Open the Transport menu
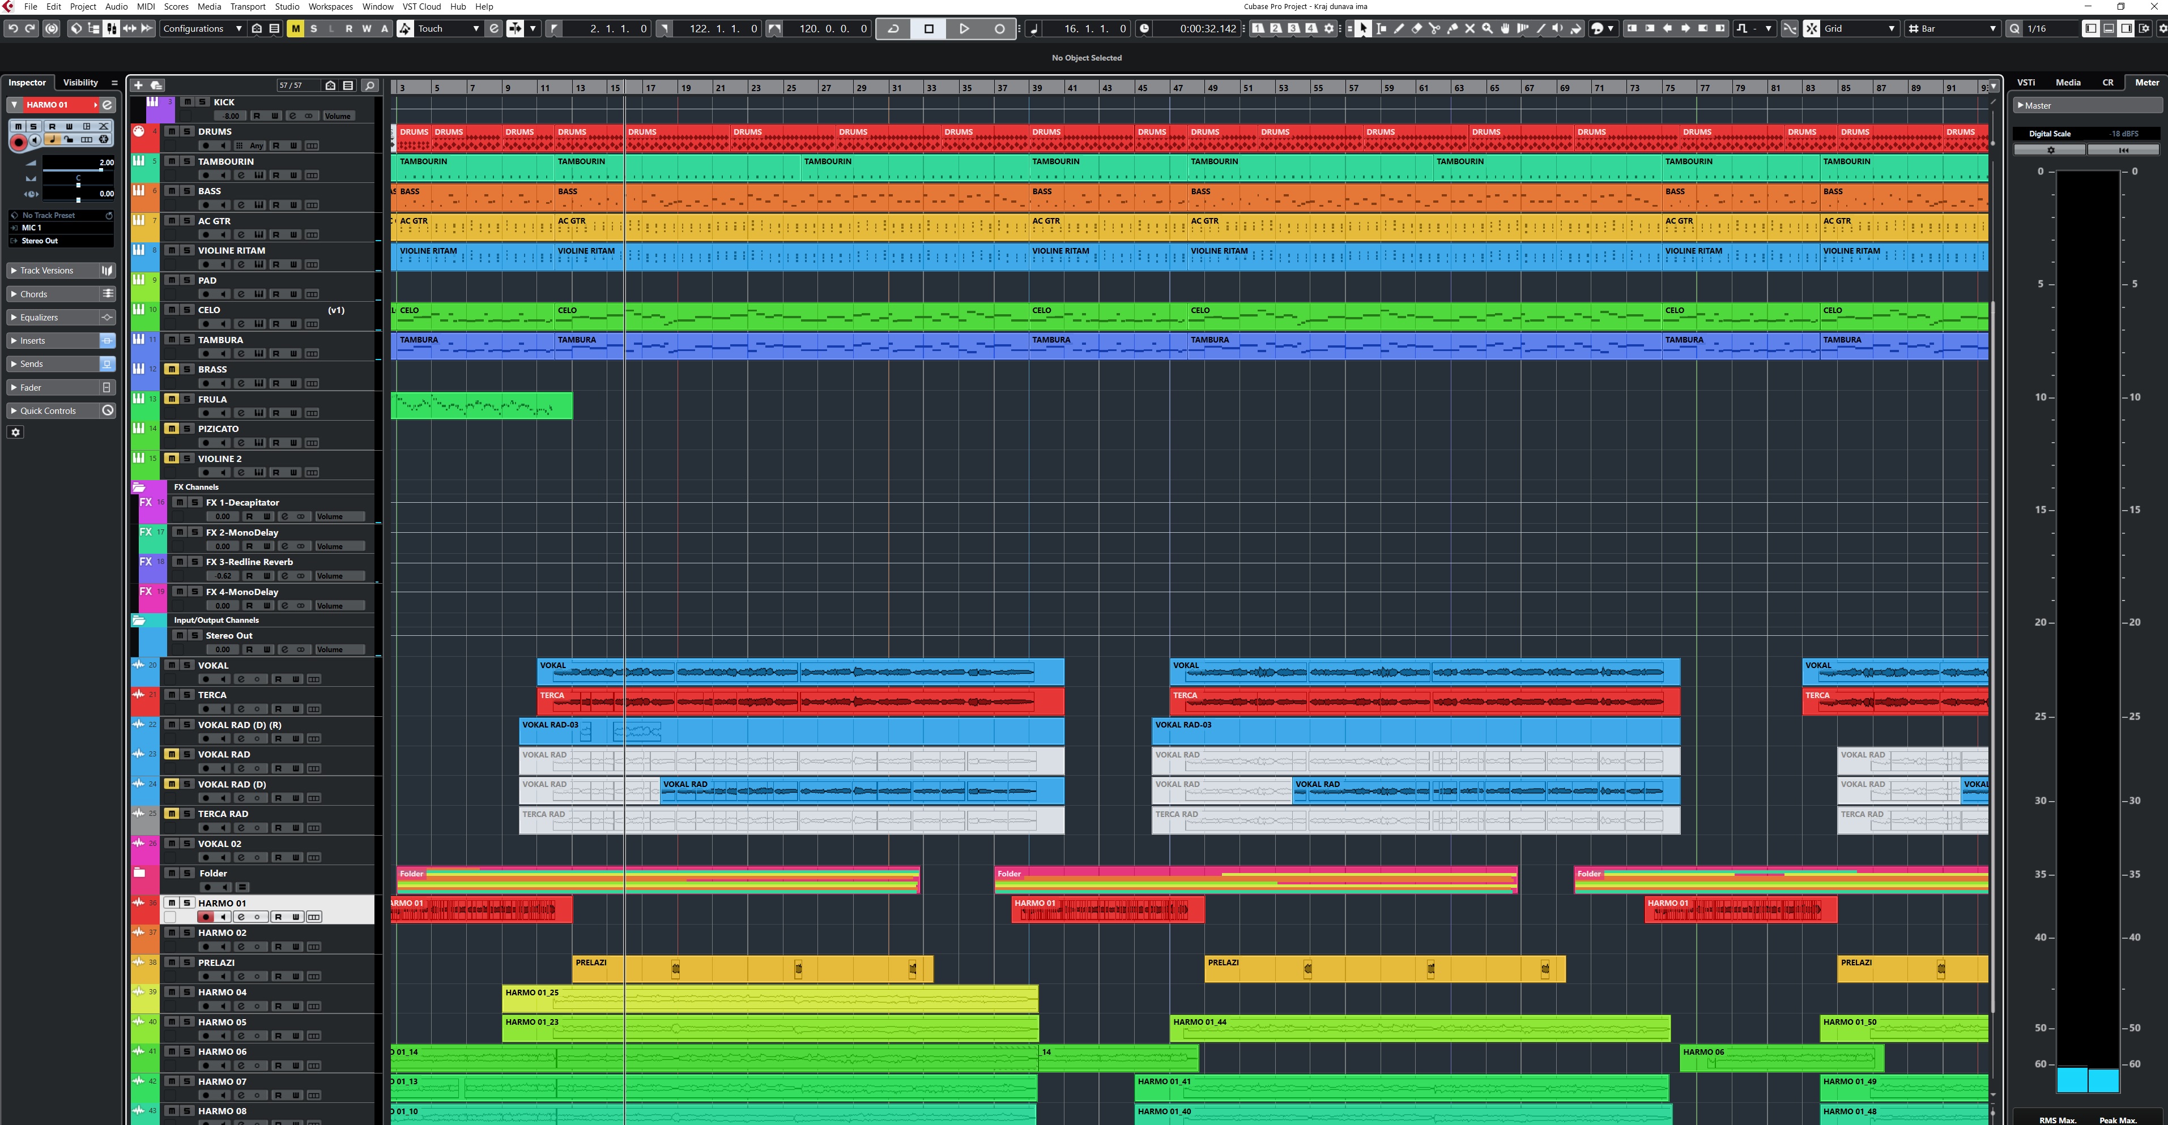2168x1125 pixels. [248, 7]
